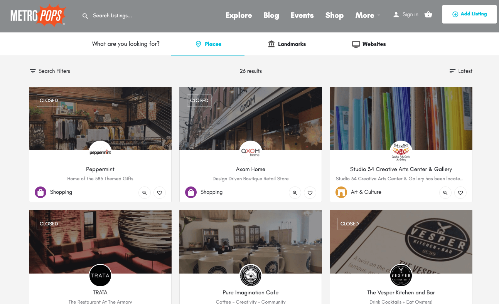Quick view the Peppermint listing
Viewport: 499px width, 304px height.
click(x=145, y=193)
